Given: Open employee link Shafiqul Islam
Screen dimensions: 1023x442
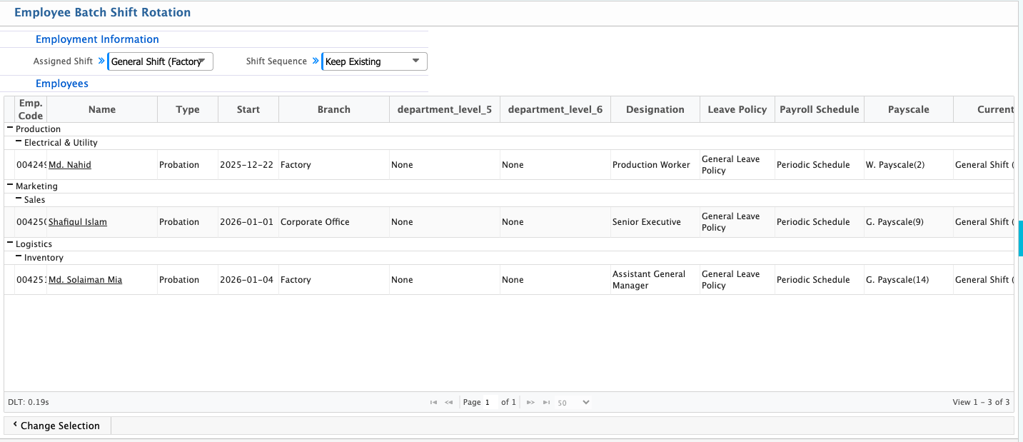Looking at the screenshot, I should click(78, 222).
